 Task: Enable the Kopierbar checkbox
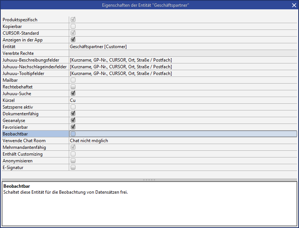73,26
